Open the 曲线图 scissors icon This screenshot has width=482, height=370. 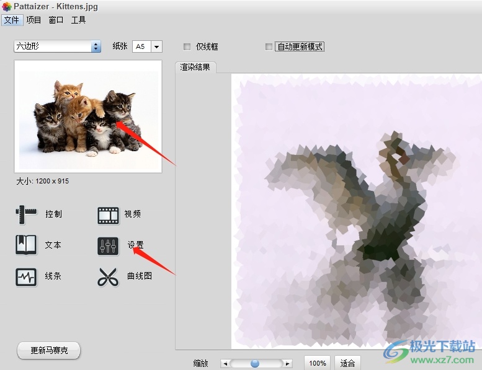coord(108,277)
